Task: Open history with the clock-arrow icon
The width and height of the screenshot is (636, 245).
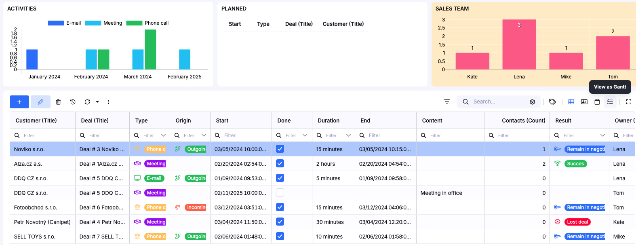Action: click(x=73, y=102)
